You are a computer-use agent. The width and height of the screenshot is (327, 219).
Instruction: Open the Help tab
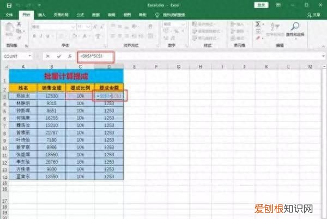tap(143, 15)
